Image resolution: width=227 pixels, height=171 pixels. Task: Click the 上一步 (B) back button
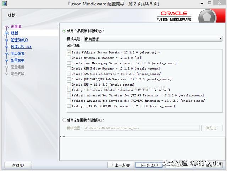pyautogui.click(x=121, y=165)
